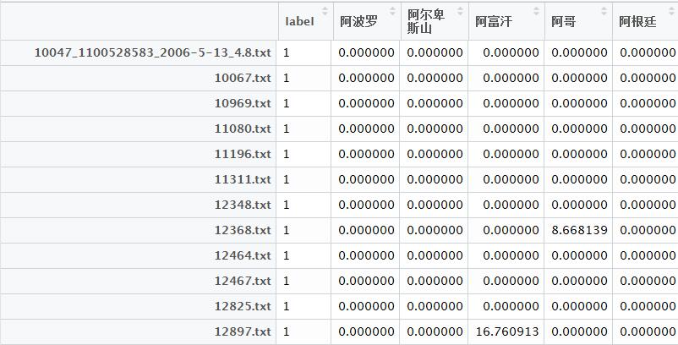Click 阿富汗 value in row 12825.txt
The image size is (678, 345).
point(511,306)
